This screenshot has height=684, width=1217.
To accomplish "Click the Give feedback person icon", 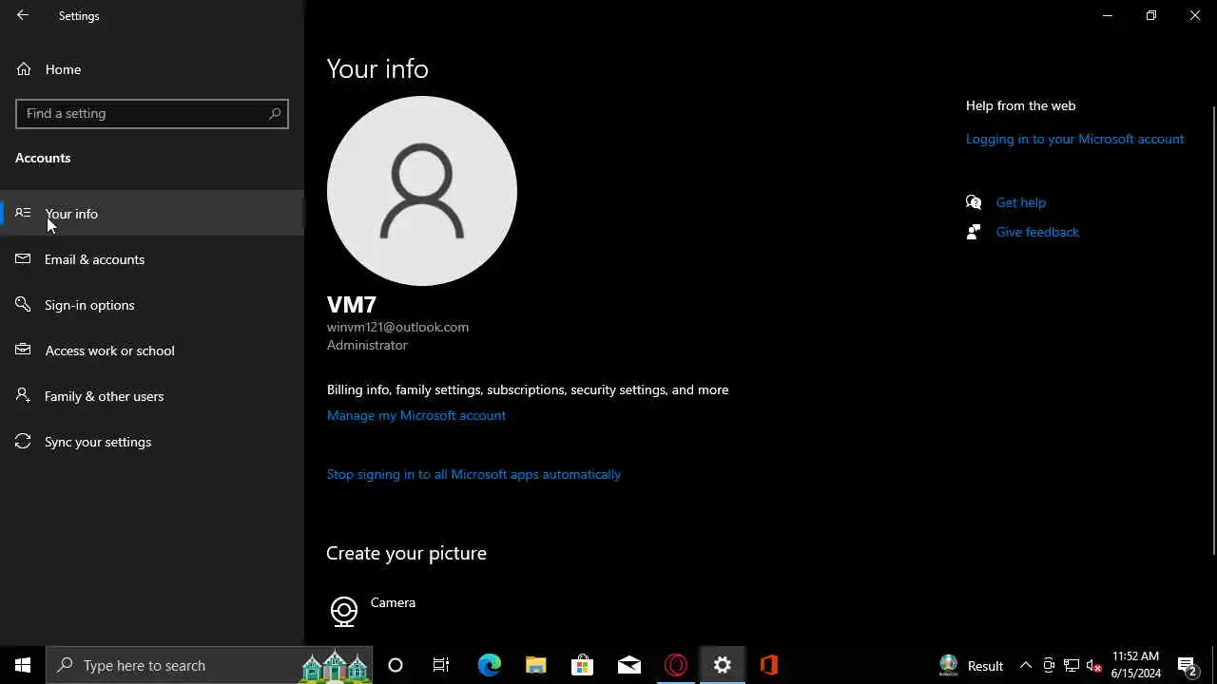I will (x=974, y=232).
